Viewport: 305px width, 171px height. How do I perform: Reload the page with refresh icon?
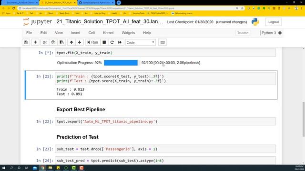14,8
